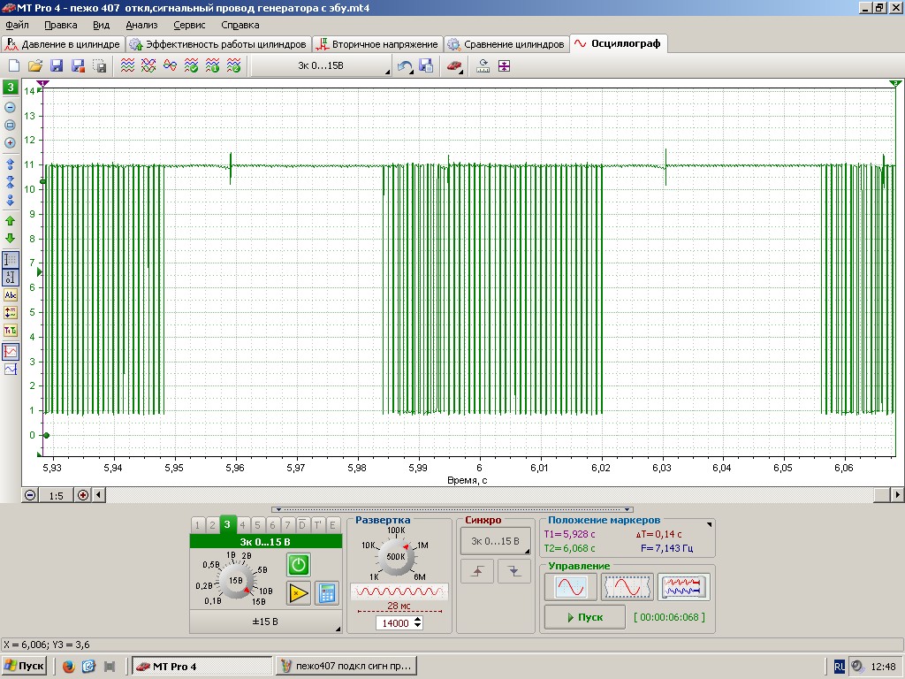Expand the ±15 В range dropdown
This screenshot has width=905, height=679.
[x=265, y=622]
